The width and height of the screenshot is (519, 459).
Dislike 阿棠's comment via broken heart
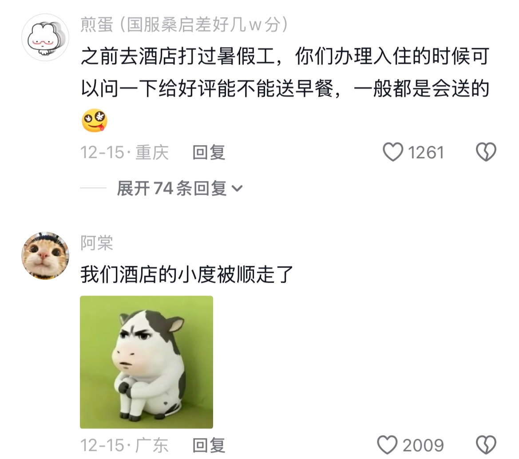click(x=486, y=445)
